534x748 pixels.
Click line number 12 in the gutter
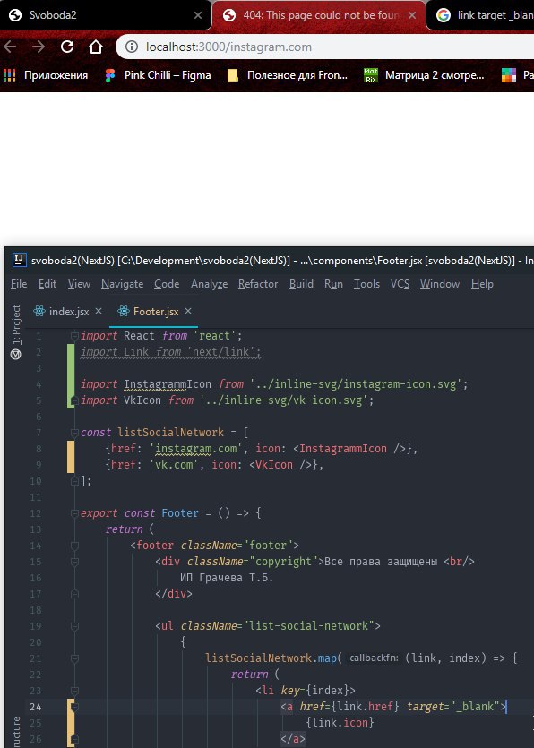click(36, 513)
